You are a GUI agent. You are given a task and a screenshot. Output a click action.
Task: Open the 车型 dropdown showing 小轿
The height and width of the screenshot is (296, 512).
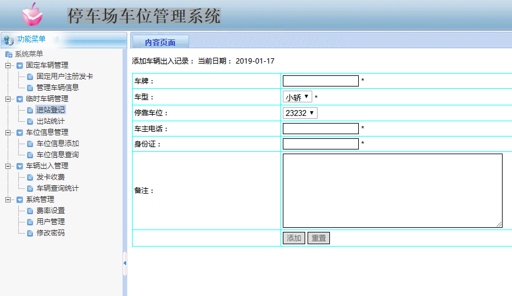point(298,97)
